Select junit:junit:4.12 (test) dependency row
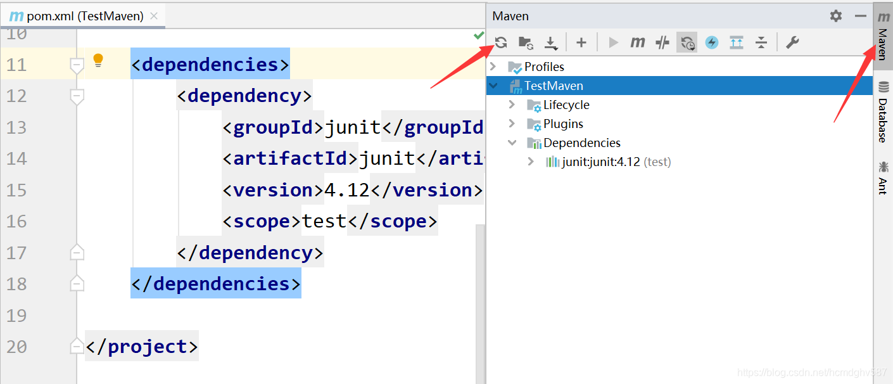Image resolution: width=893 pixels, height=384 pixels. 616,162
